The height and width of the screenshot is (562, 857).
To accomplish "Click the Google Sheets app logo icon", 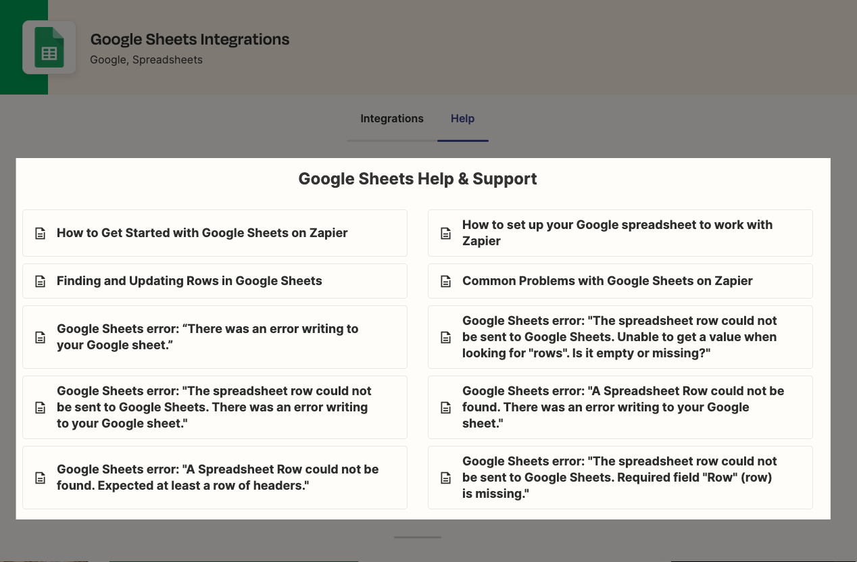I will (49, 47).
